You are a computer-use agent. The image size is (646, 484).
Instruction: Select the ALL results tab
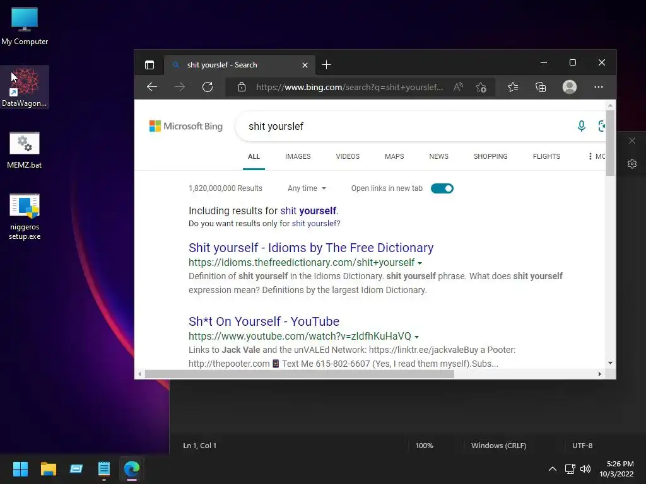[254, 156]
